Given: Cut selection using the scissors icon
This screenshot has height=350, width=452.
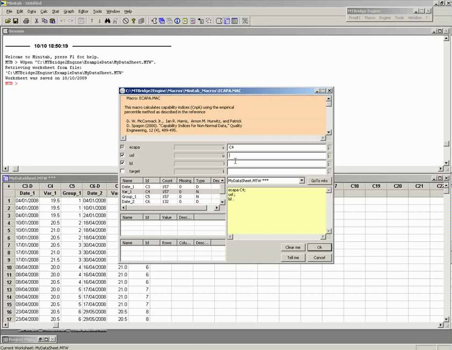Looking at the screenshot, I should (x=36, y=21).
